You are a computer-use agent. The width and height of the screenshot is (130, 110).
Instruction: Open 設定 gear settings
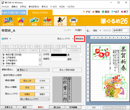tap(106, 12)
